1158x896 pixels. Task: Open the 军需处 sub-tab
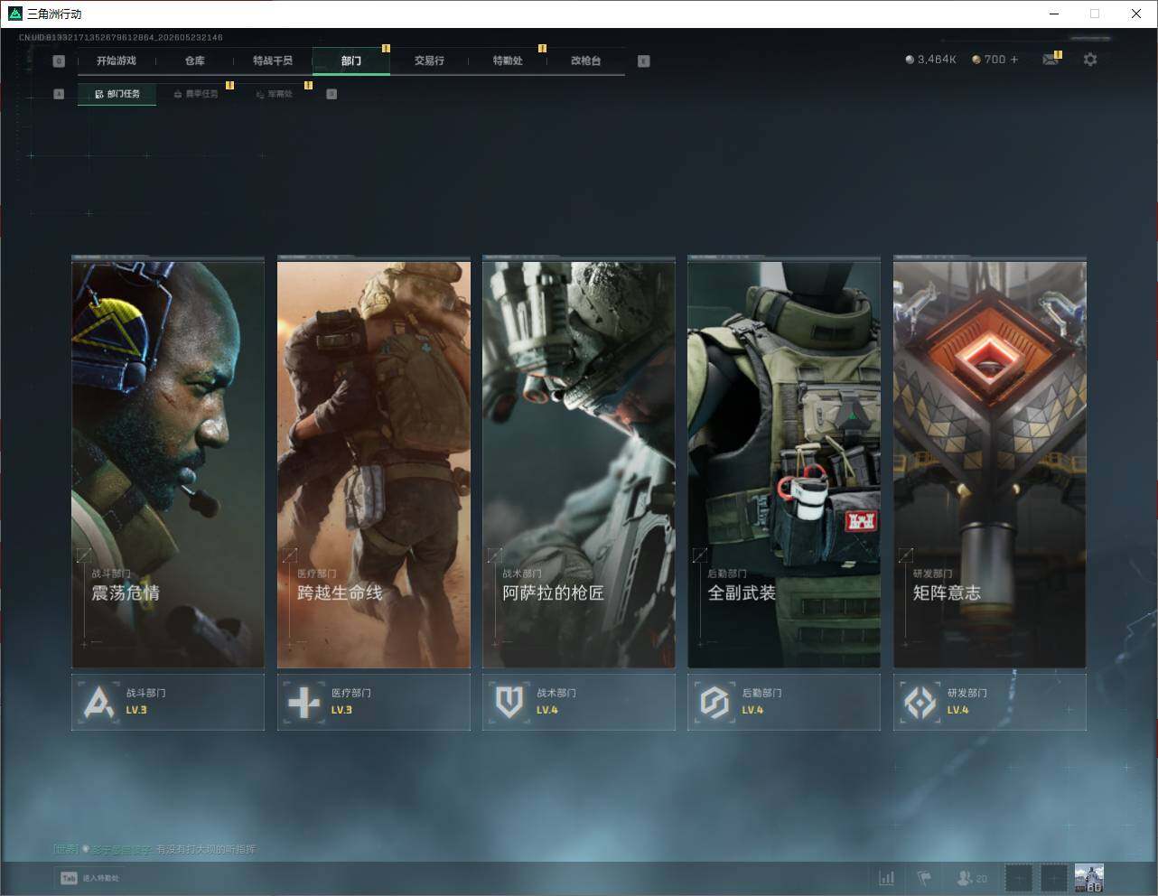(x=275, y=94)
